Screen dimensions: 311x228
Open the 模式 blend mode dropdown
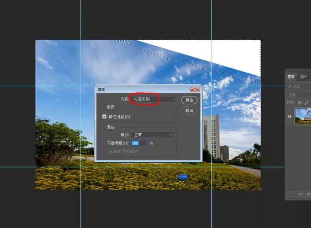pyautogui.click(x=152, y=135)
